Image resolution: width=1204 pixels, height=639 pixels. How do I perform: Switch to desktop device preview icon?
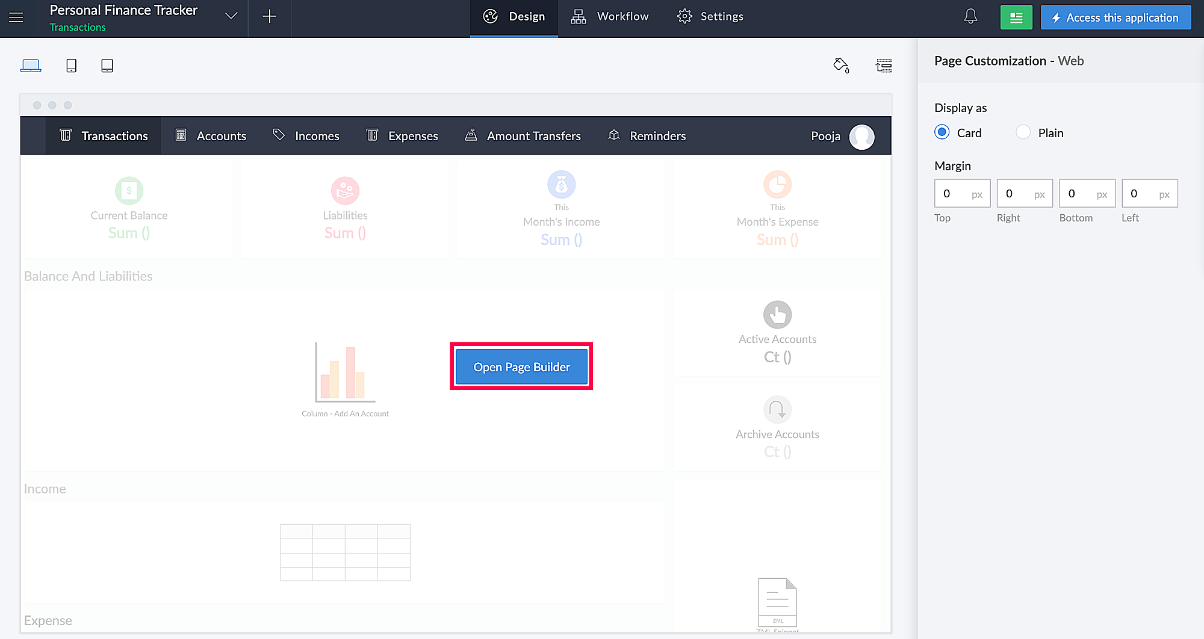coord(31,66)
